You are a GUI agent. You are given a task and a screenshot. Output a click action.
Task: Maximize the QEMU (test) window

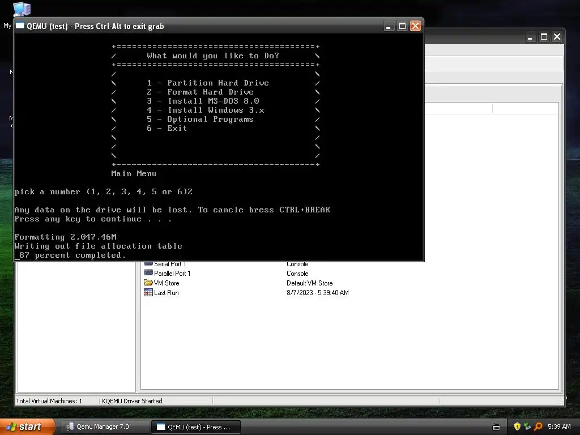coord(402,26)
